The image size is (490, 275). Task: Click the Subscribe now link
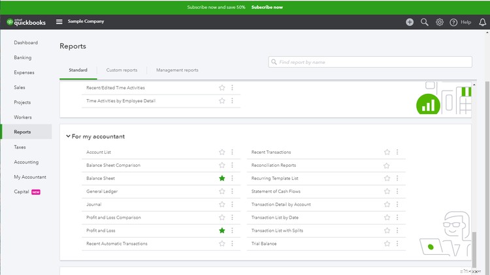click(267, 7)
